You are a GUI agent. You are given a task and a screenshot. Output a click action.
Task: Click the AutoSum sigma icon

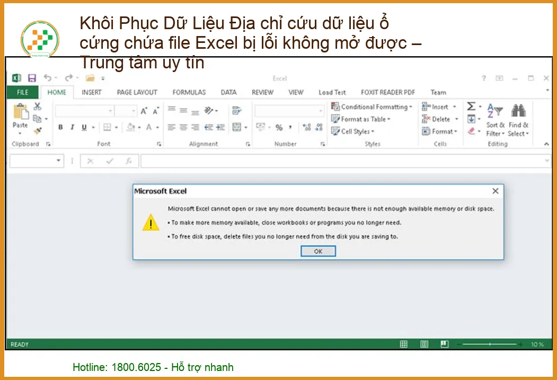point(471,106)
